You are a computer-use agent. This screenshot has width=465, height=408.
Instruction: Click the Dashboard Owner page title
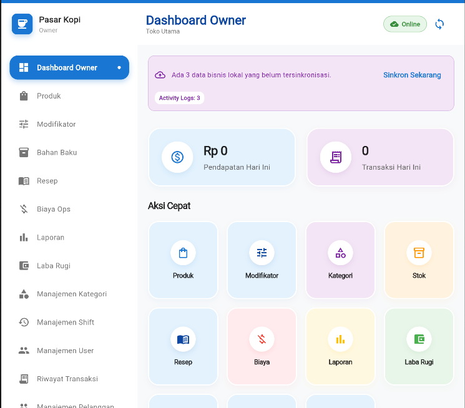coord(196,20)
